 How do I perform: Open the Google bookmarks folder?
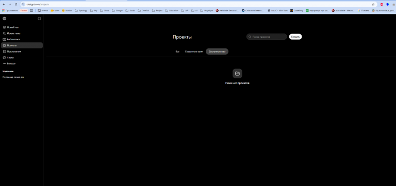(x=117, y=11)
